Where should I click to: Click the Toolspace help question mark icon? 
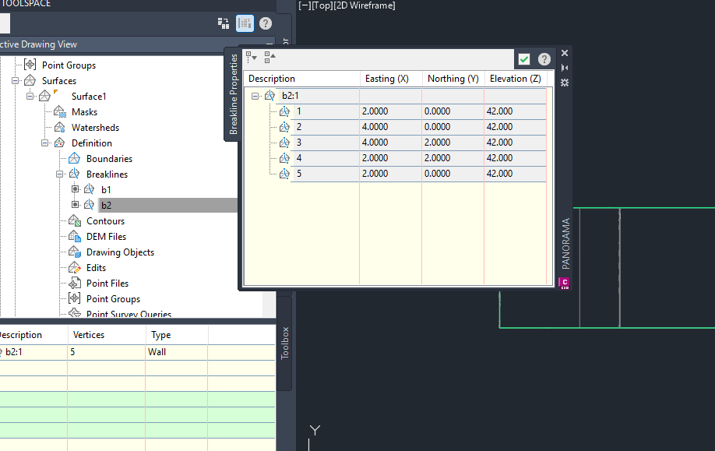click(x=266, y=23)
